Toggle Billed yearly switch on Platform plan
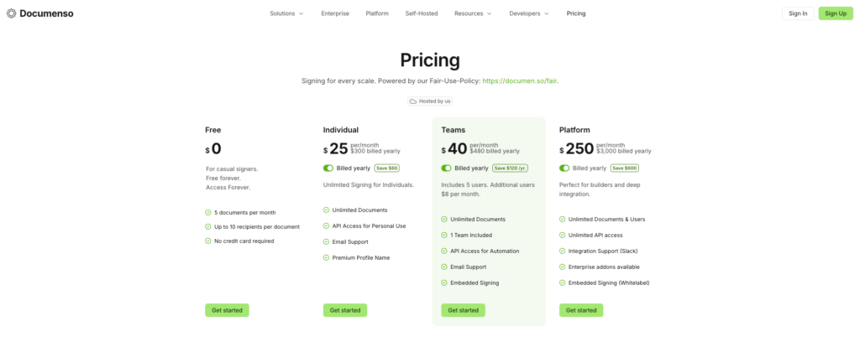This screenshot has width=860, height=337. [x=564, y=168]
